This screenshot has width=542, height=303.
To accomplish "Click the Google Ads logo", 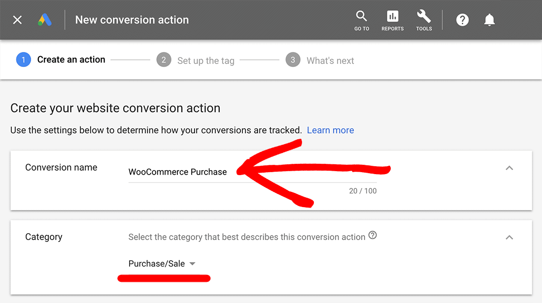I will [x=44, y=20].
